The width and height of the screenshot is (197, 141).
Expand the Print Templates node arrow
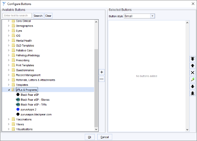pos(9,65)
